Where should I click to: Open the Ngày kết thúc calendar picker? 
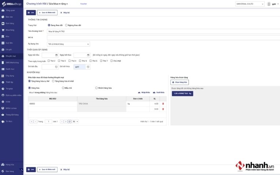[88, 55]
